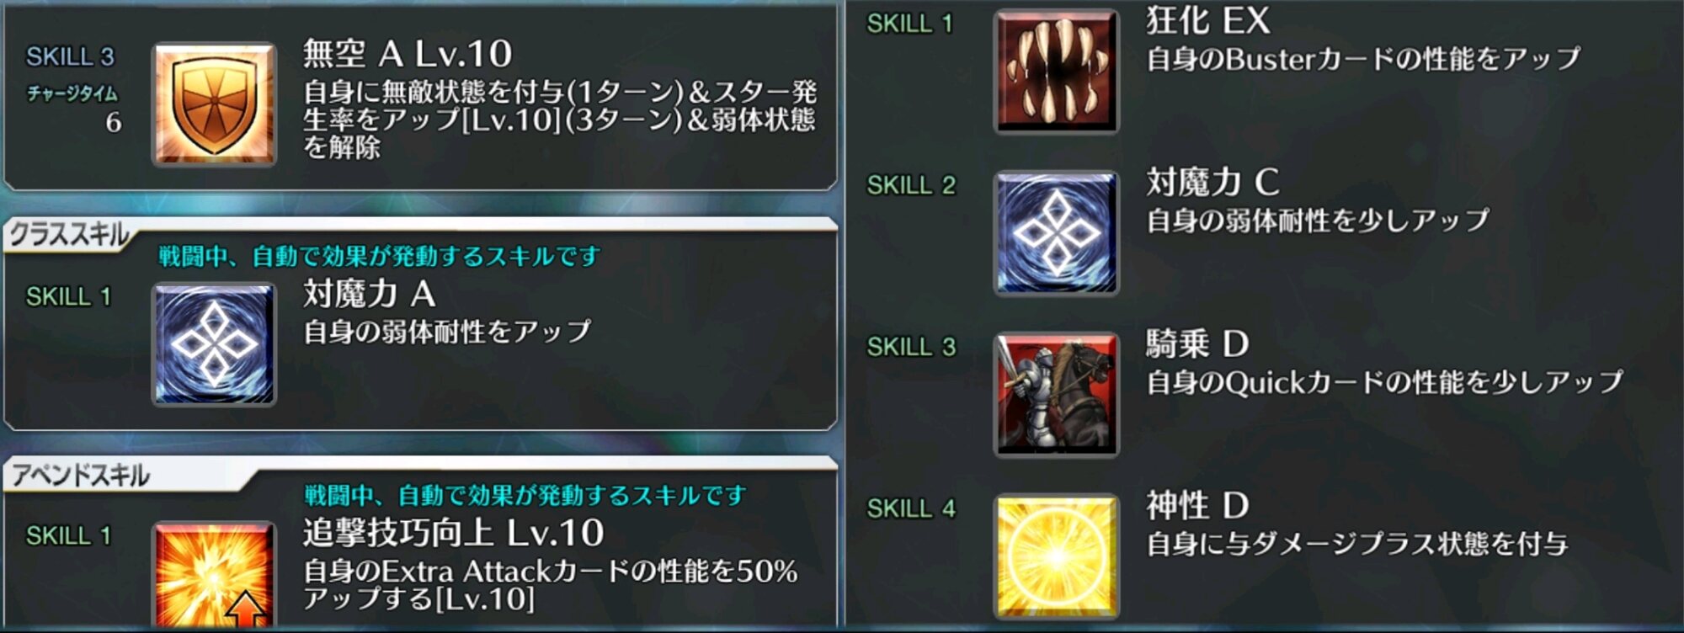Click the 狂化 EX skill name
Screen dimensions: 1684x633
pos(1207,20)
